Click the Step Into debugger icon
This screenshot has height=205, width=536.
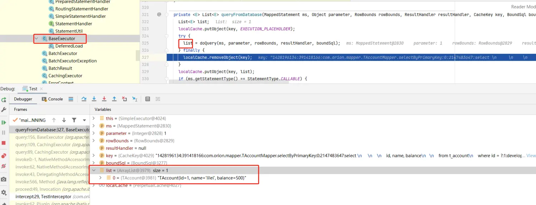pyautogui.click(x=94, y=99)
